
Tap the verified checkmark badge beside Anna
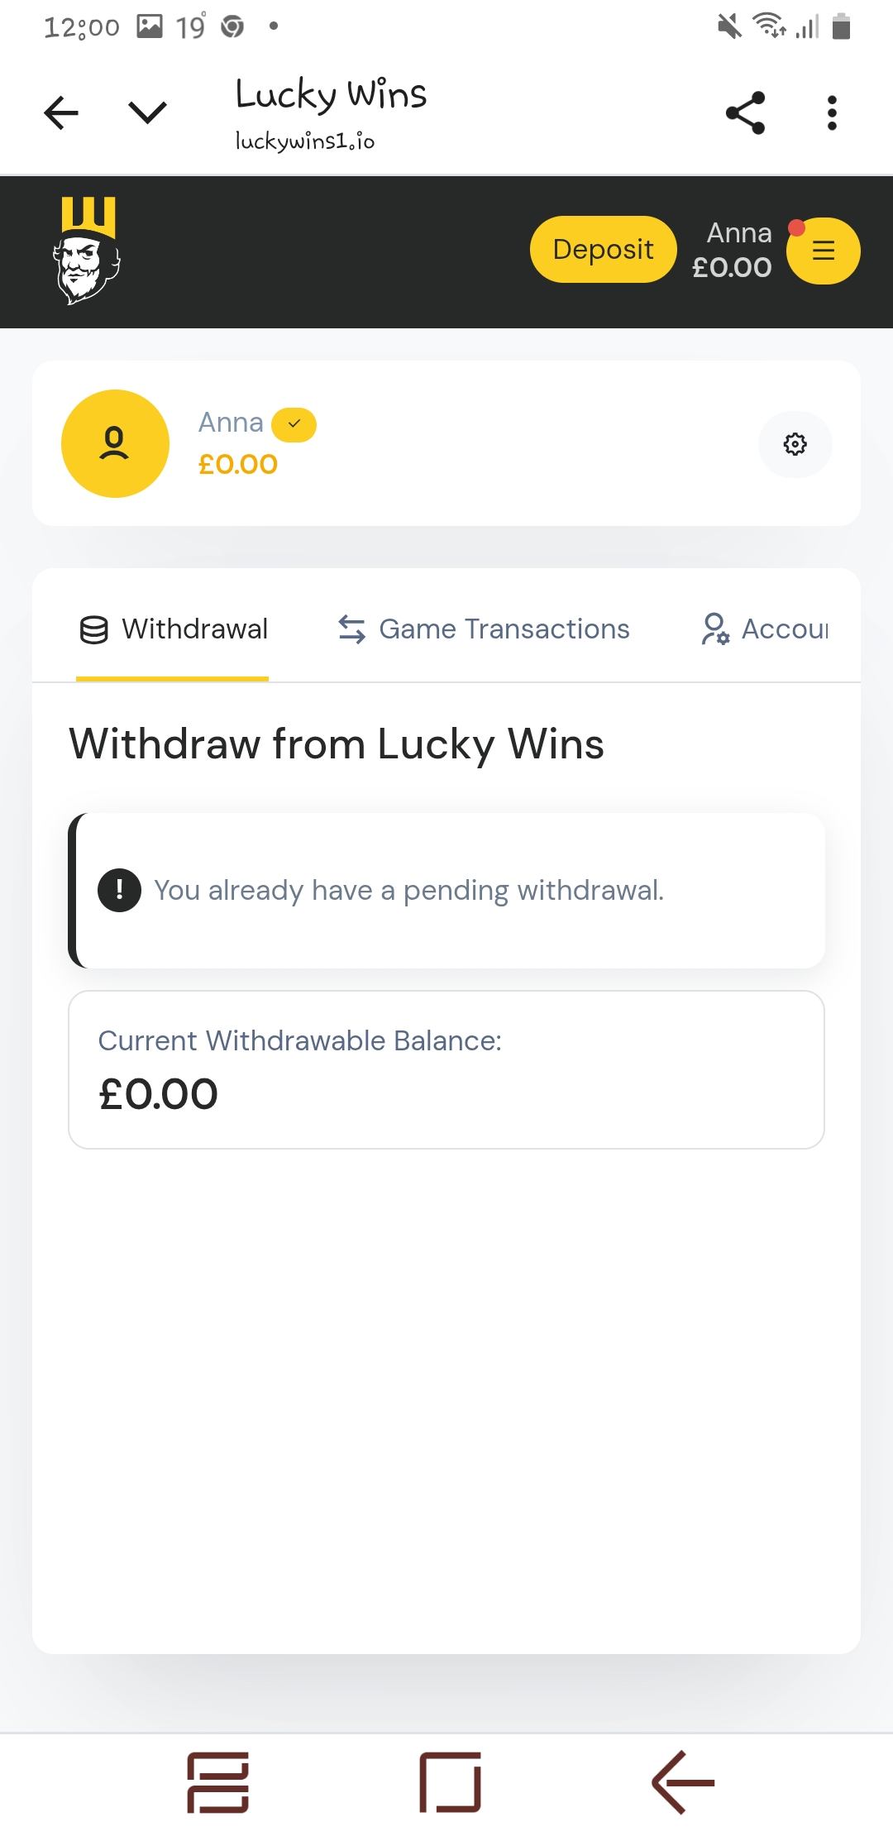pos(294,424)
